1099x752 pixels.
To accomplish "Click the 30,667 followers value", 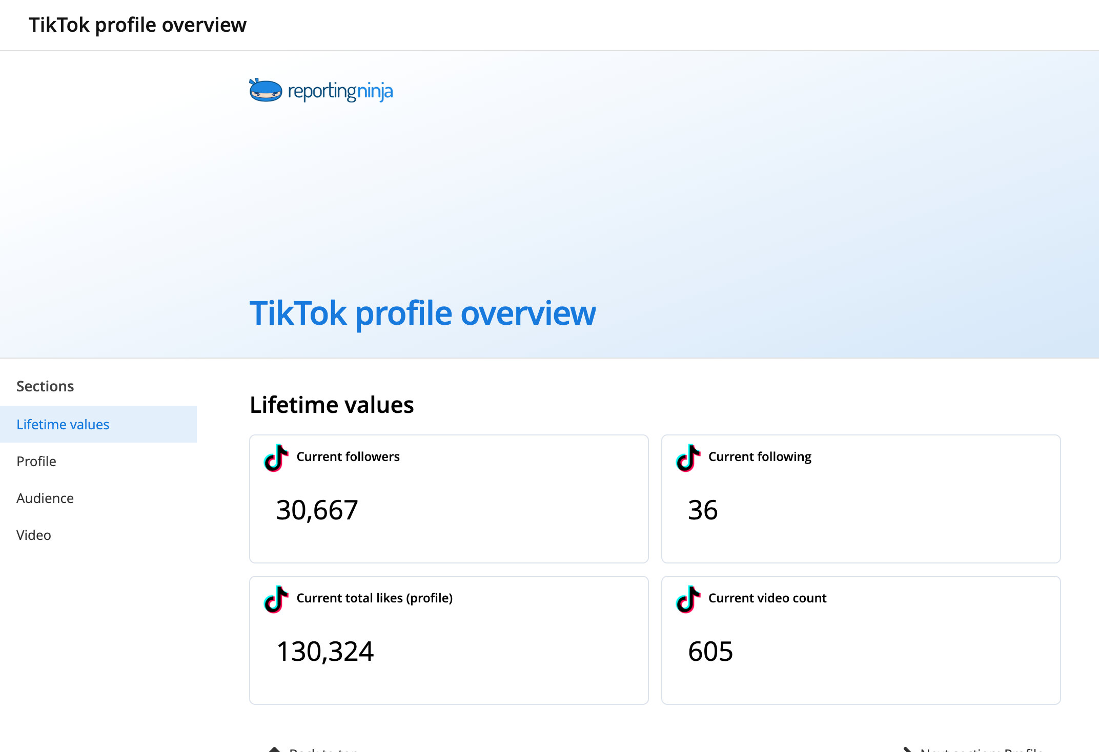I will pyautogui.click(x=317, y=510).
